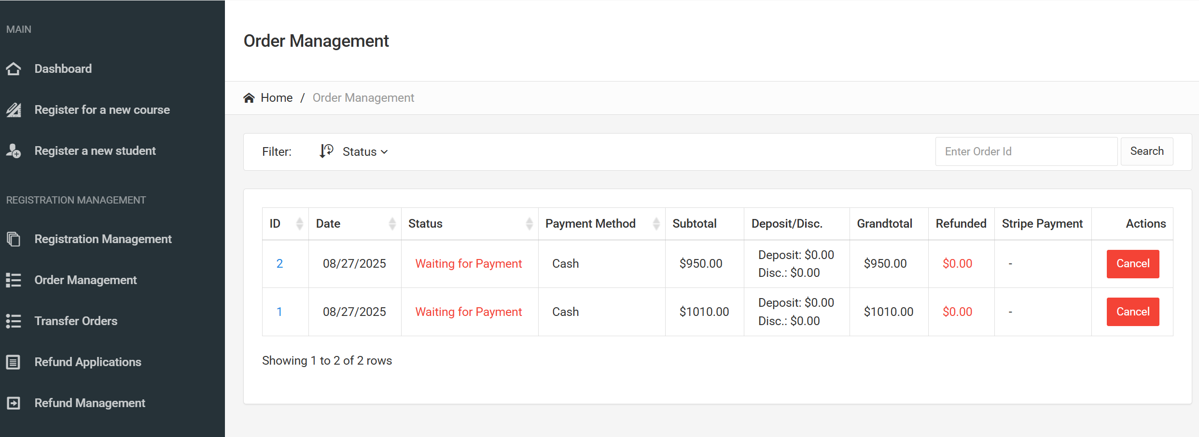
Task: Cancel the $1010.00 order
Action: [x=1132, y=312]
